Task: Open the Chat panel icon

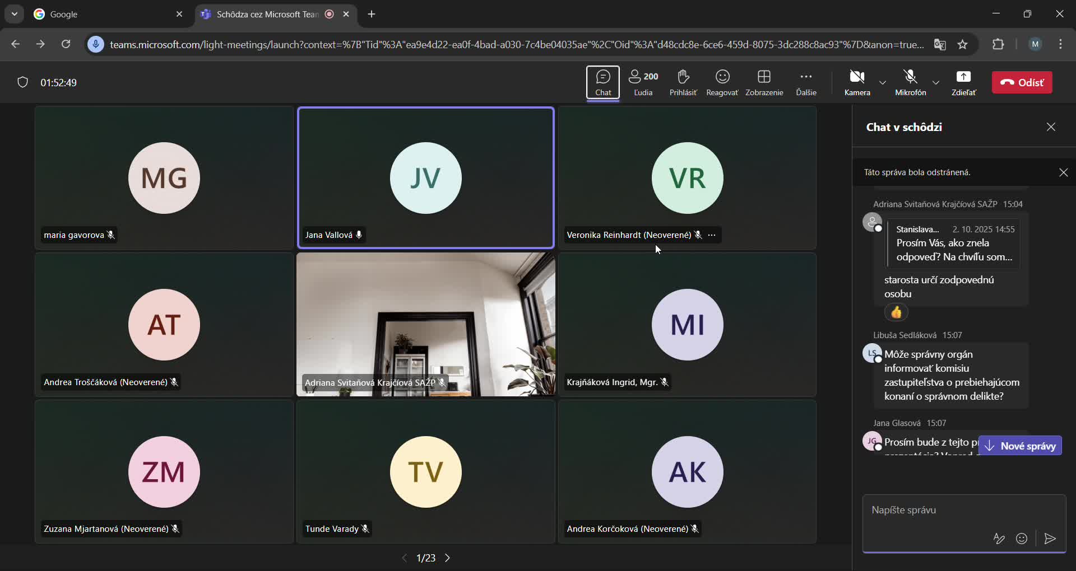Action: click(603, 82)
